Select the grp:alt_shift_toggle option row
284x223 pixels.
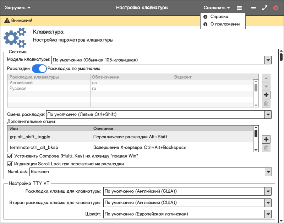pyautogui.click(x=49, y=137)
